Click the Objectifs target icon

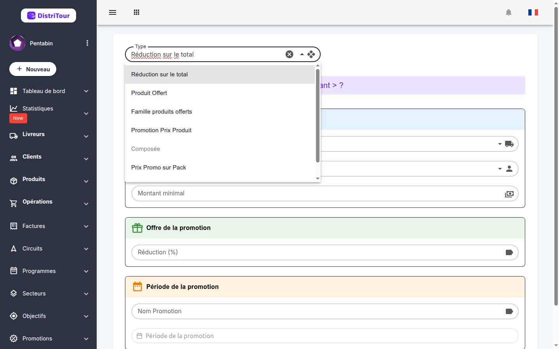[x=14, y=316]
